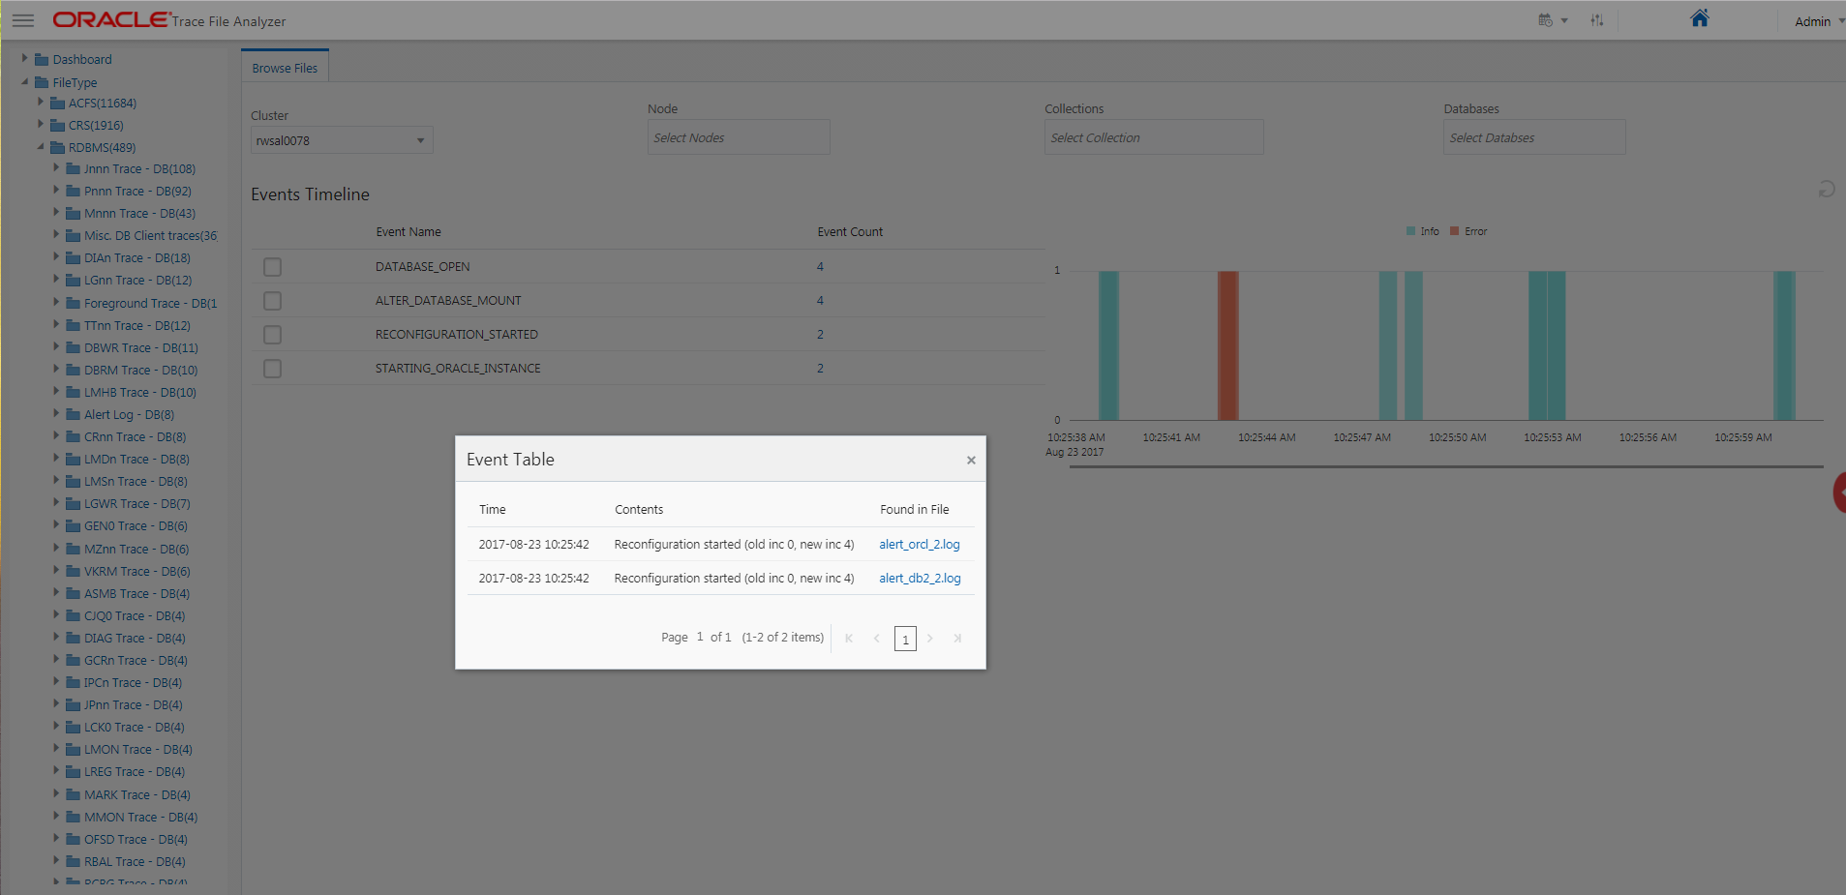Open the filter sliders settings icon
1846x895 pixels.
[1596, 20]
